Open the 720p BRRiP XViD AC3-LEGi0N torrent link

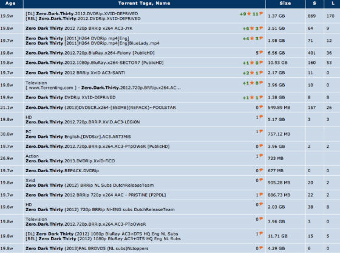pos(83,122)
